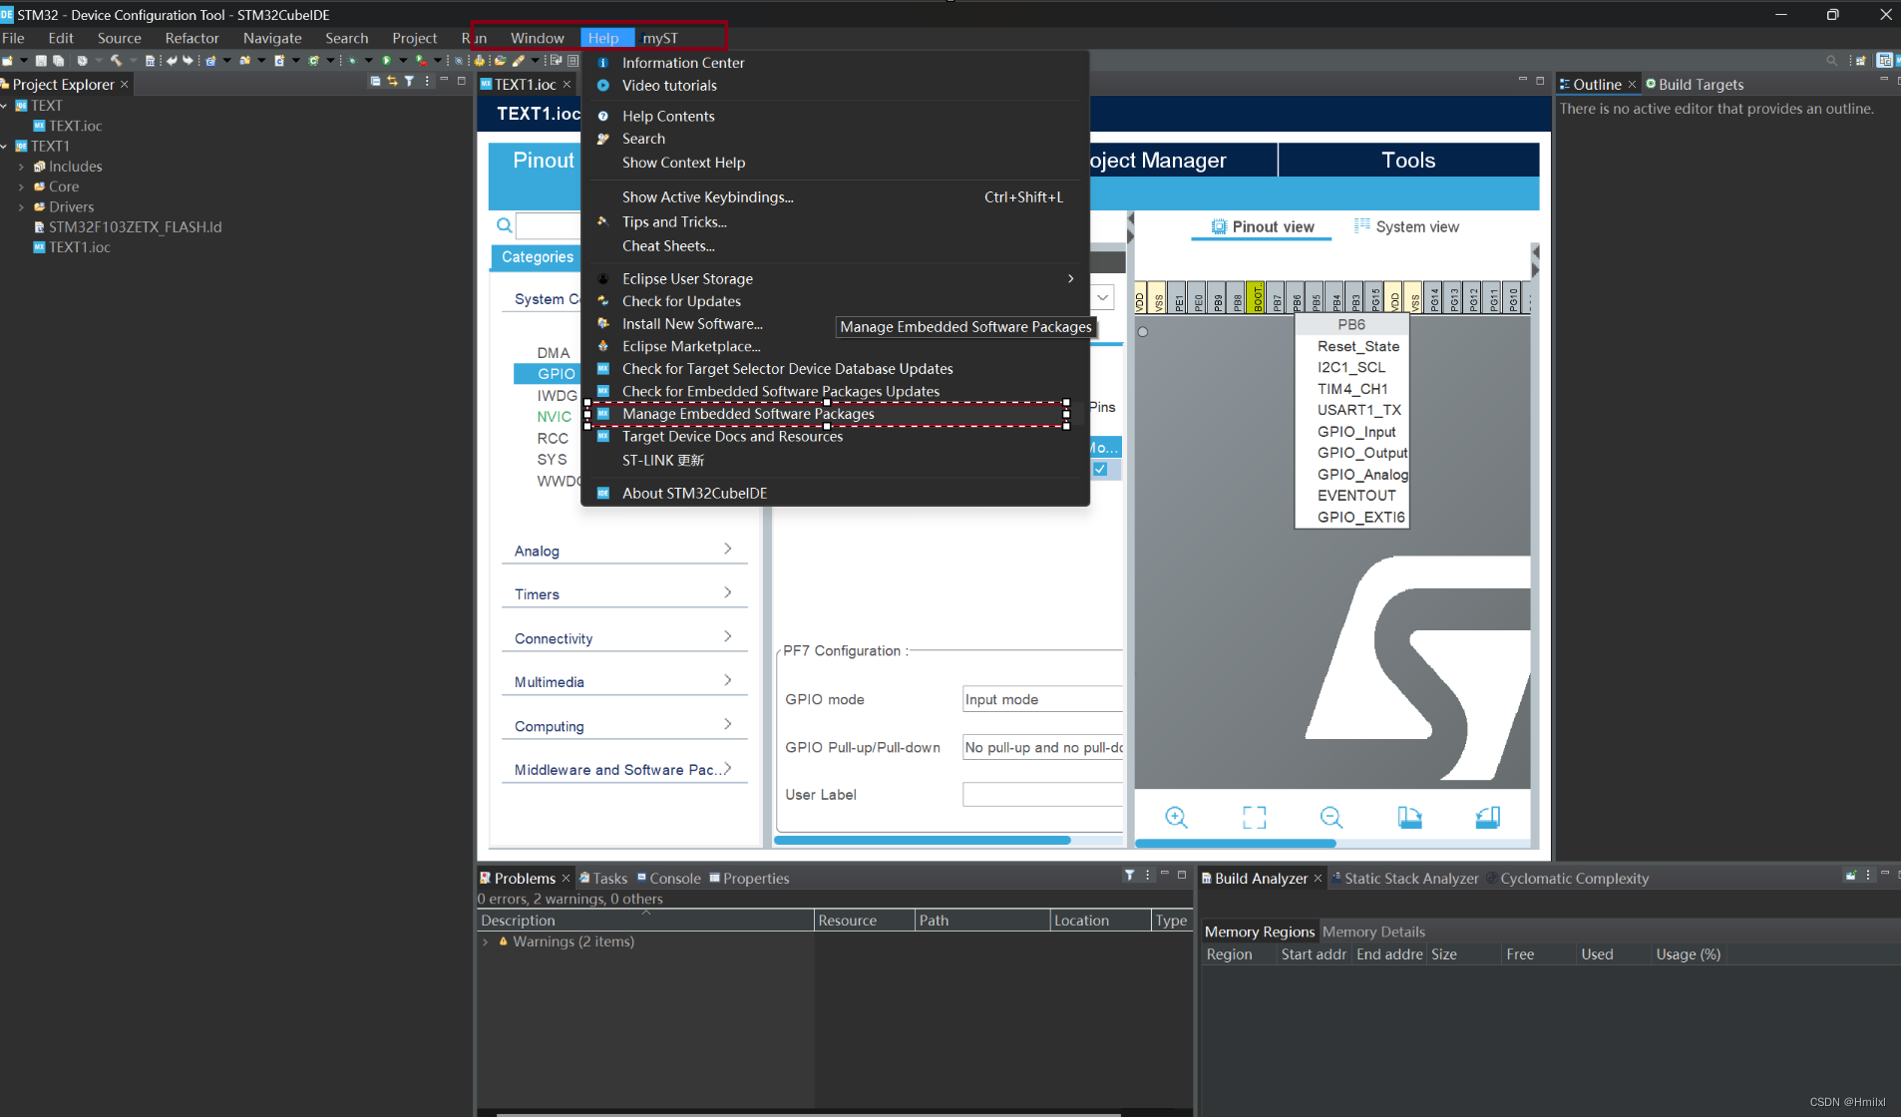Zoom in on the pinout view
Viewport: 1901px width, 1117px height.
tap(1176, 818)
